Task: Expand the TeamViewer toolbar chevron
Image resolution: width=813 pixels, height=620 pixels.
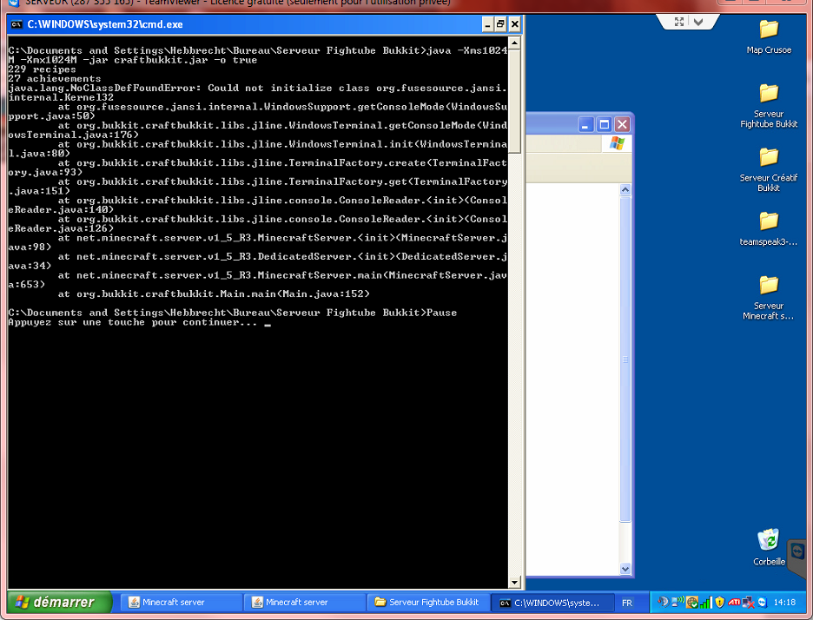Action: tap(698, 22)
